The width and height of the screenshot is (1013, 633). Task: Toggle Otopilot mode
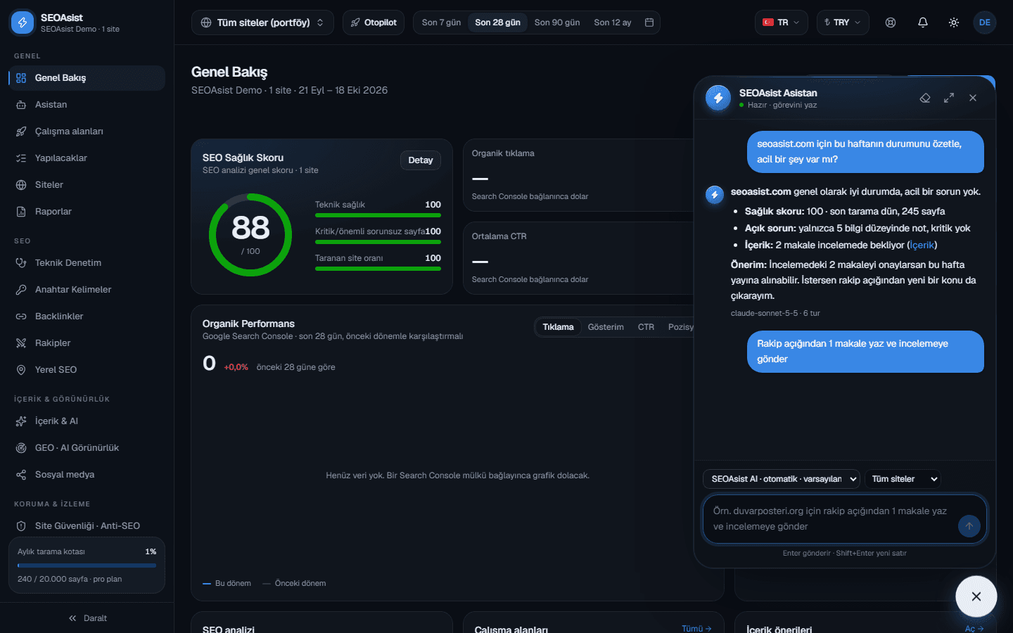[x=374, y=23]
